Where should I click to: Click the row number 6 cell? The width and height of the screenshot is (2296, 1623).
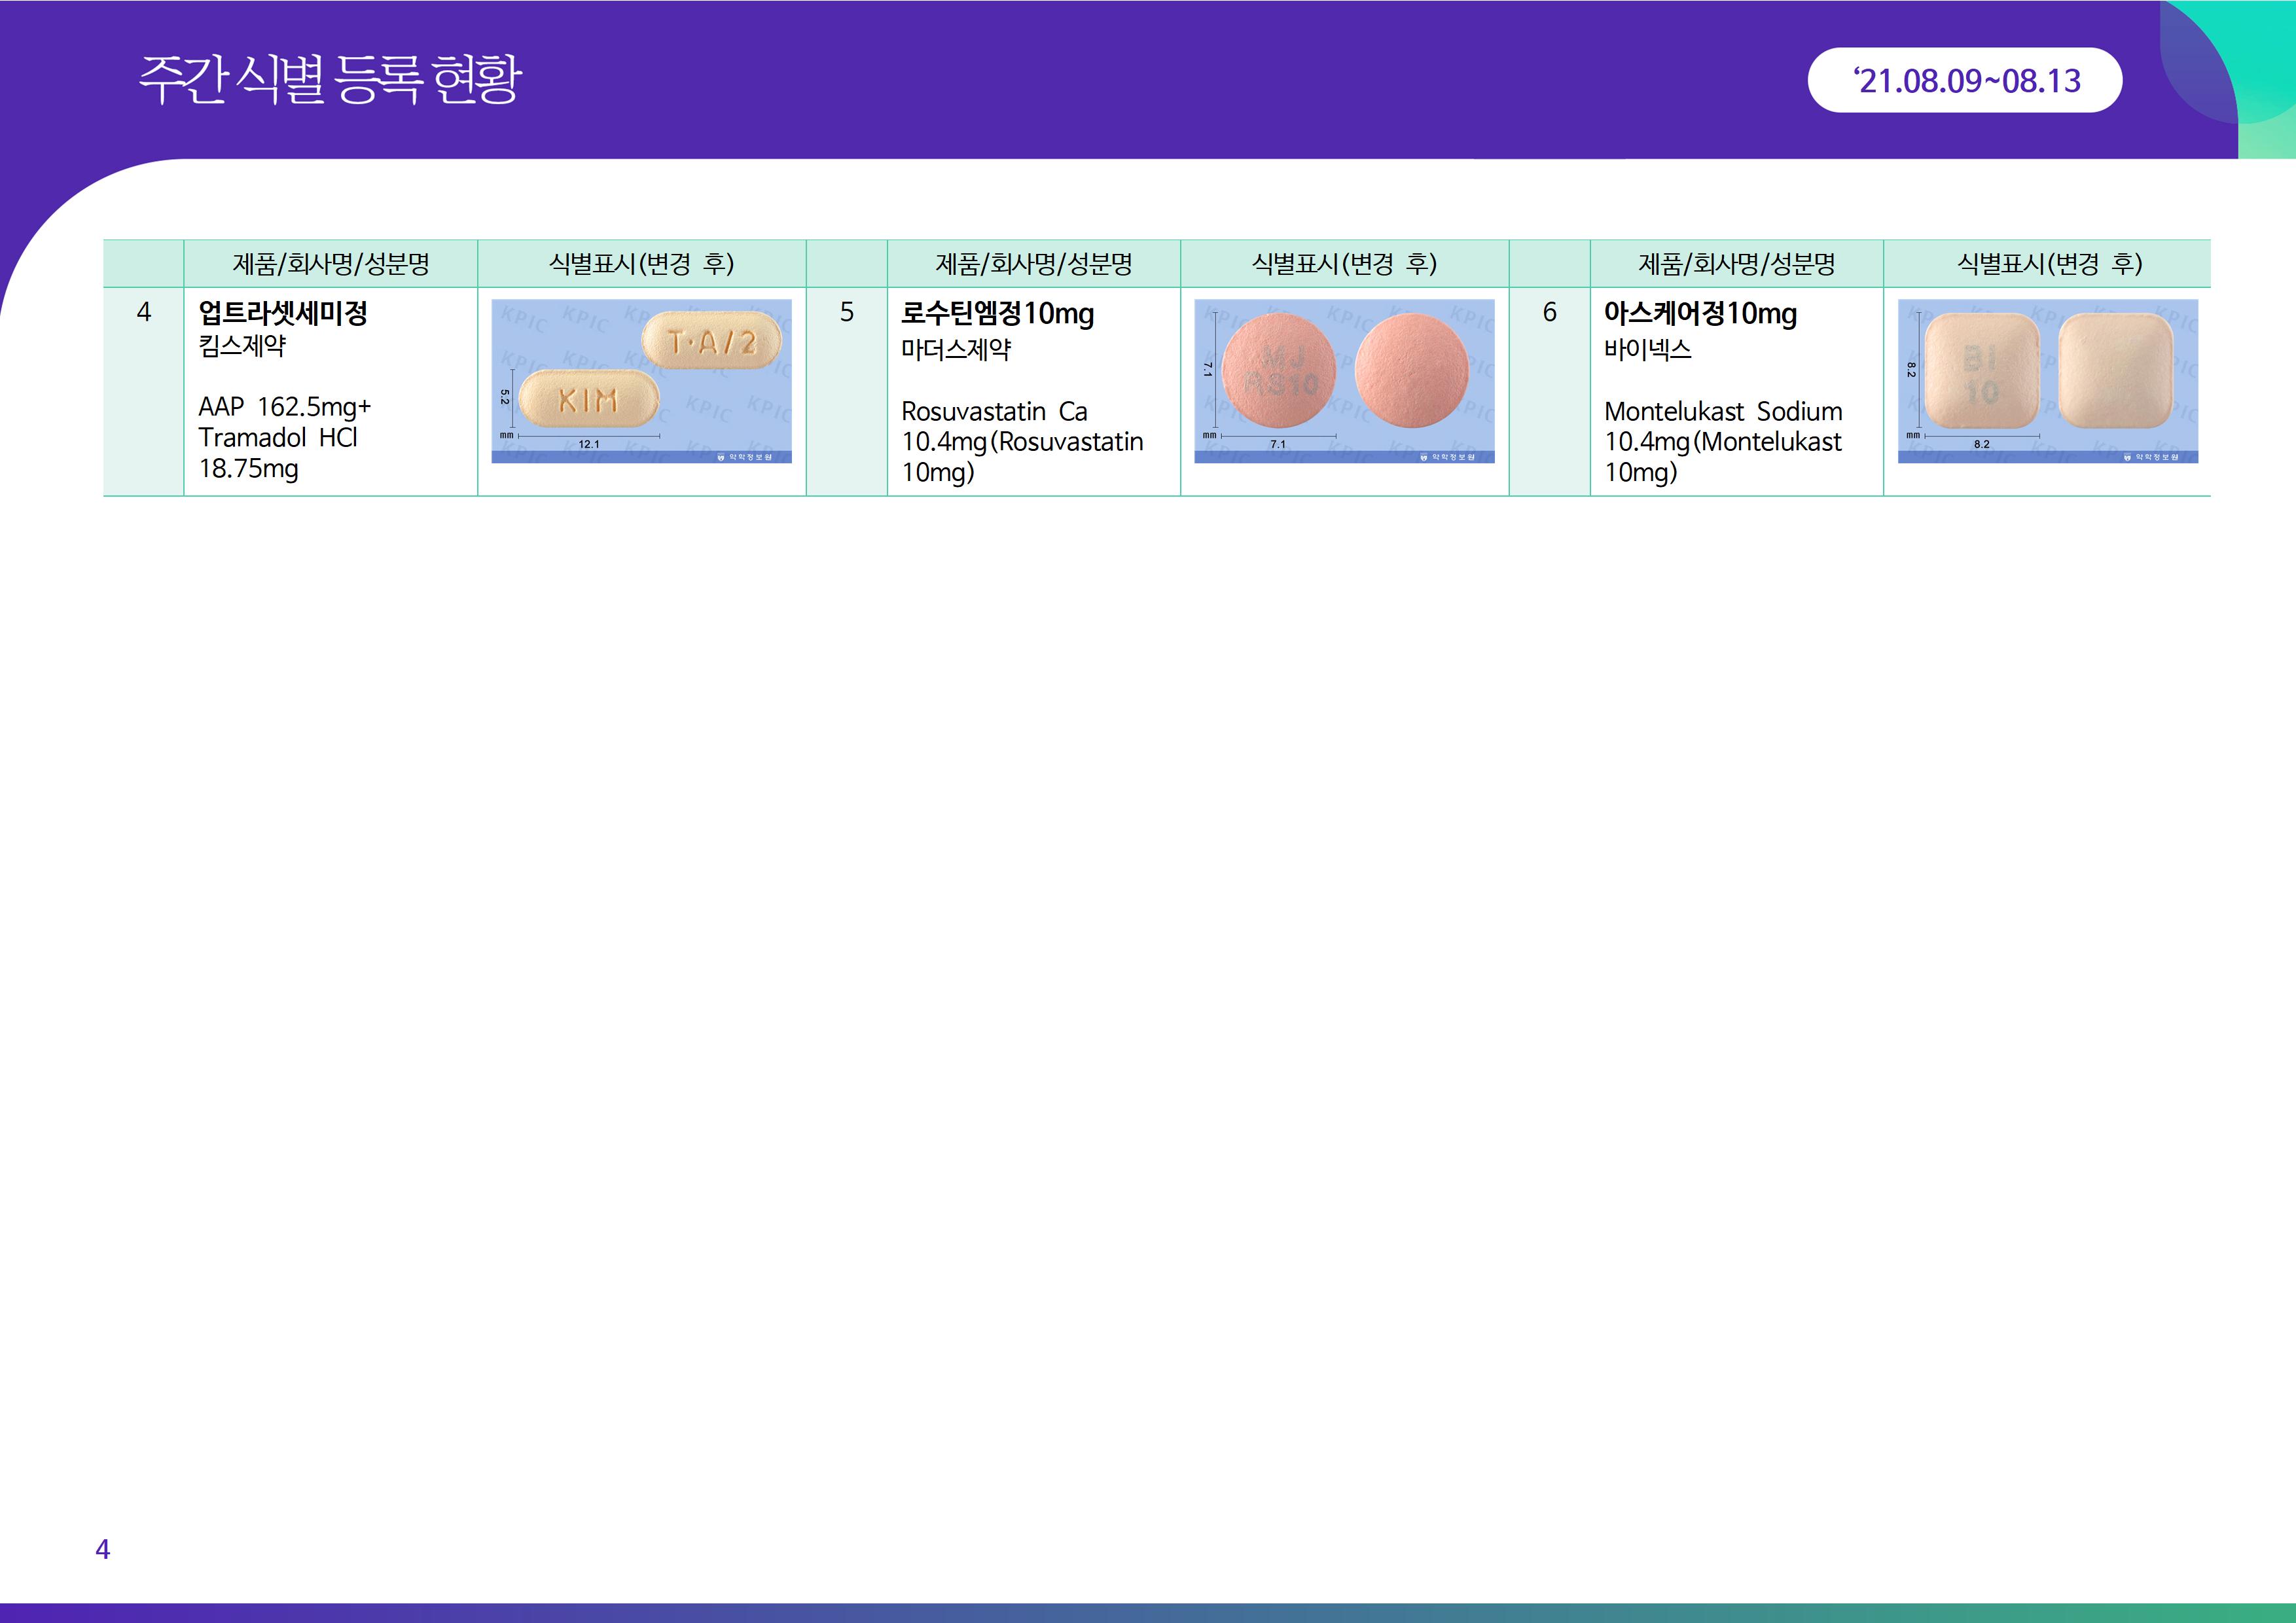(1549, 312)
